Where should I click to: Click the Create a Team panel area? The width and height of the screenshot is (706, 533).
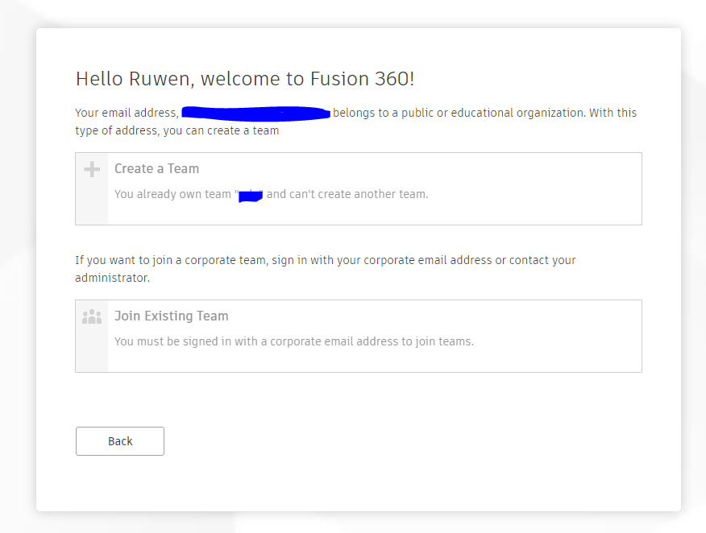click(359, 188)
